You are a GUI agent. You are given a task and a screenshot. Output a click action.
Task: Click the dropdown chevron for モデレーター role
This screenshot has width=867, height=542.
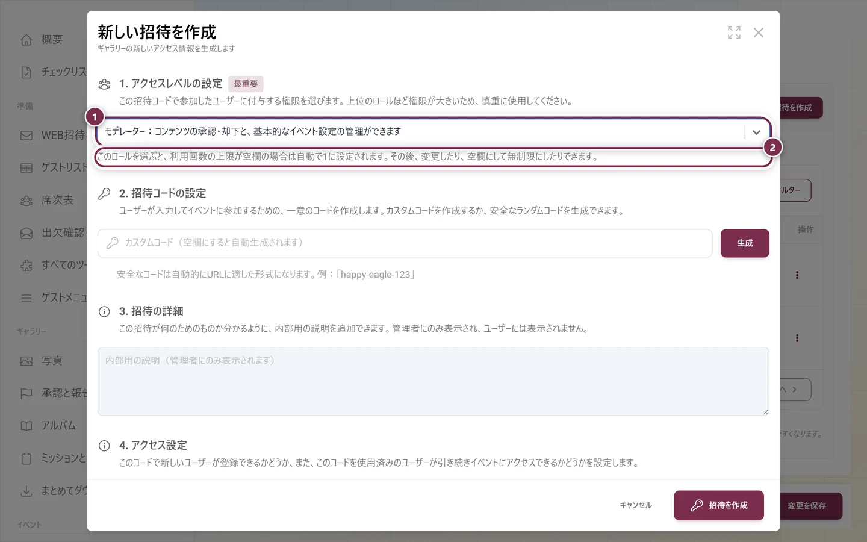tap(757, 132)
